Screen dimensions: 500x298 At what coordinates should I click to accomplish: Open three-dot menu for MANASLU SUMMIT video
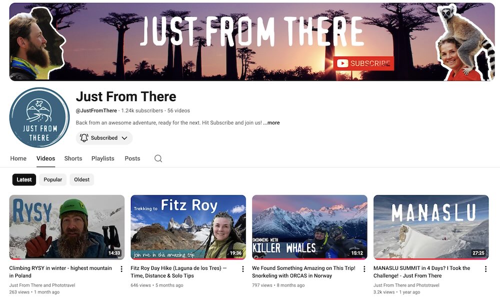pyautogui.click(x=485, y=269)
